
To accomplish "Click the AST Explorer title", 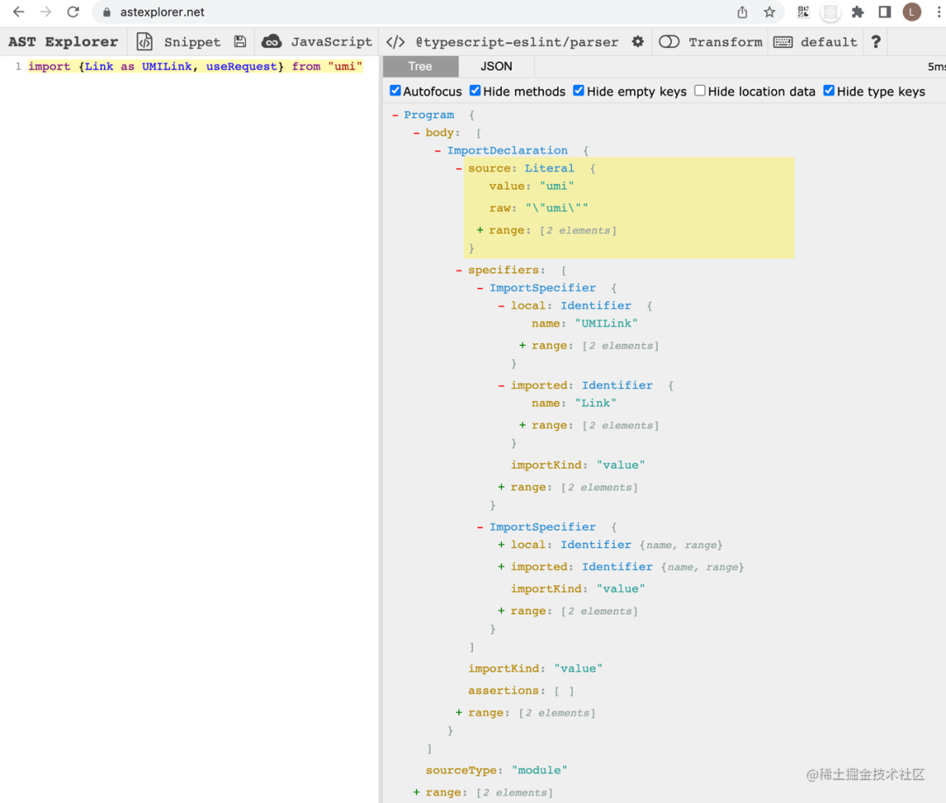I will coord(63,42).
